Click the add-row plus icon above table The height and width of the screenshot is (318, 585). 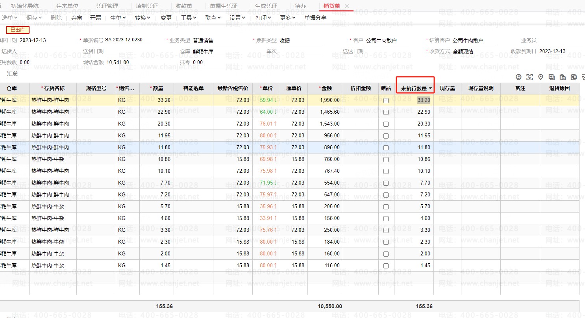click(552, 77)
